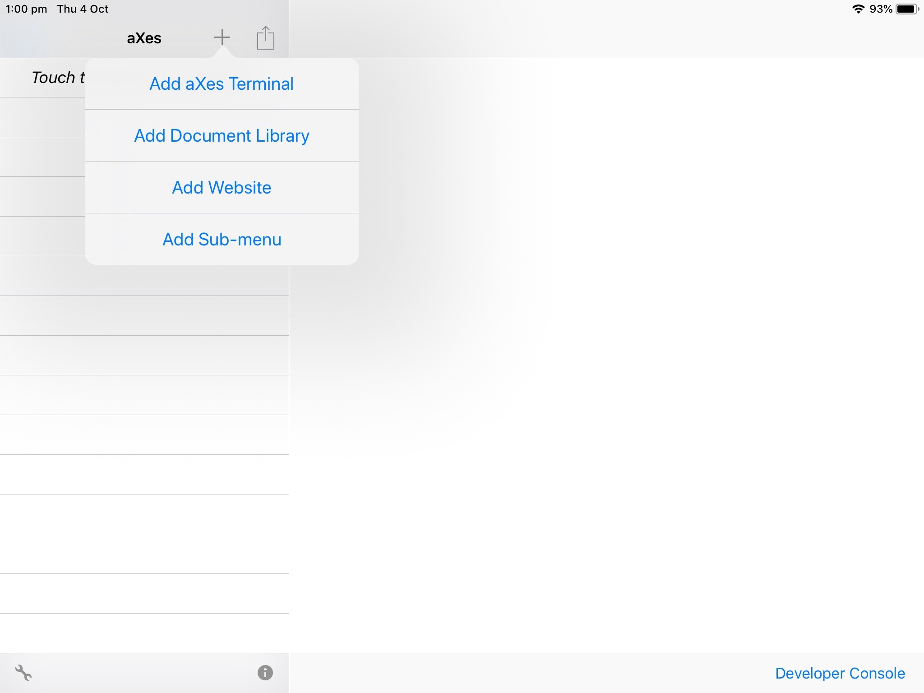Open app information via the info icon
The height and width of the screenshot is (693, 924).
tap(264, 673)
